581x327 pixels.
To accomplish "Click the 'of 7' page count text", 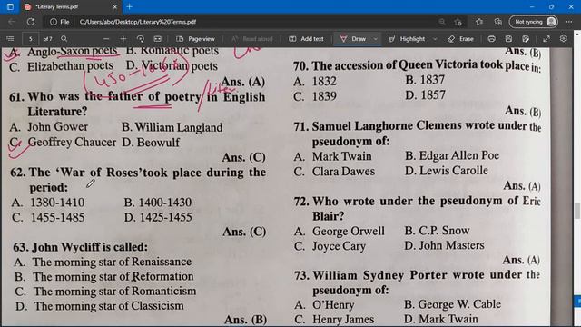I will pyautogui.click(x=48, y=38).
